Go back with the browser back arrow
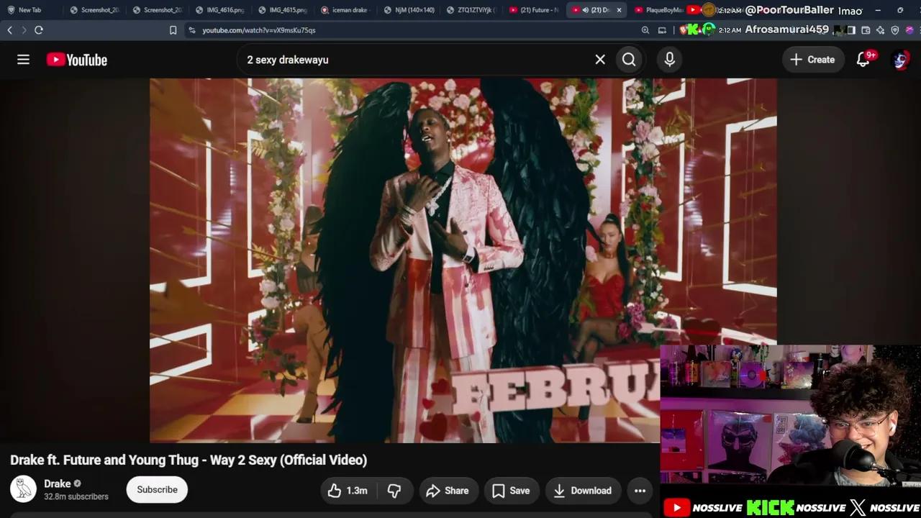 tap(9, 30)
